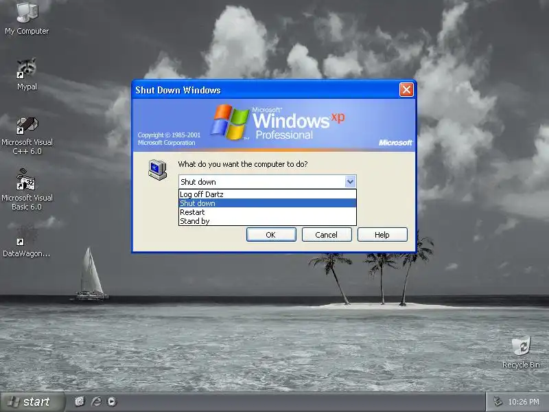This screenshot has width=549, height=412.
Task: Click the Cancel button
Action: tap(327, 235)
